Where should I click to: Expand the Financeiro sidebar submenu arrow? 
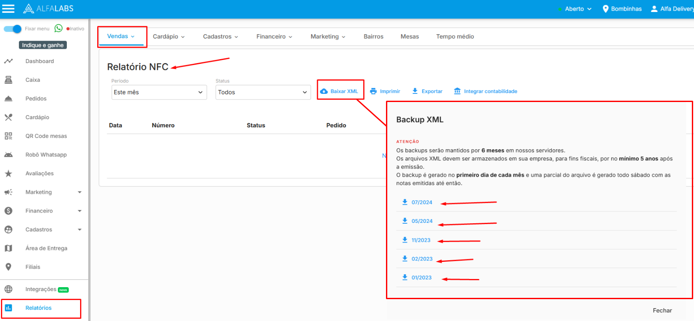coord(80,211)
